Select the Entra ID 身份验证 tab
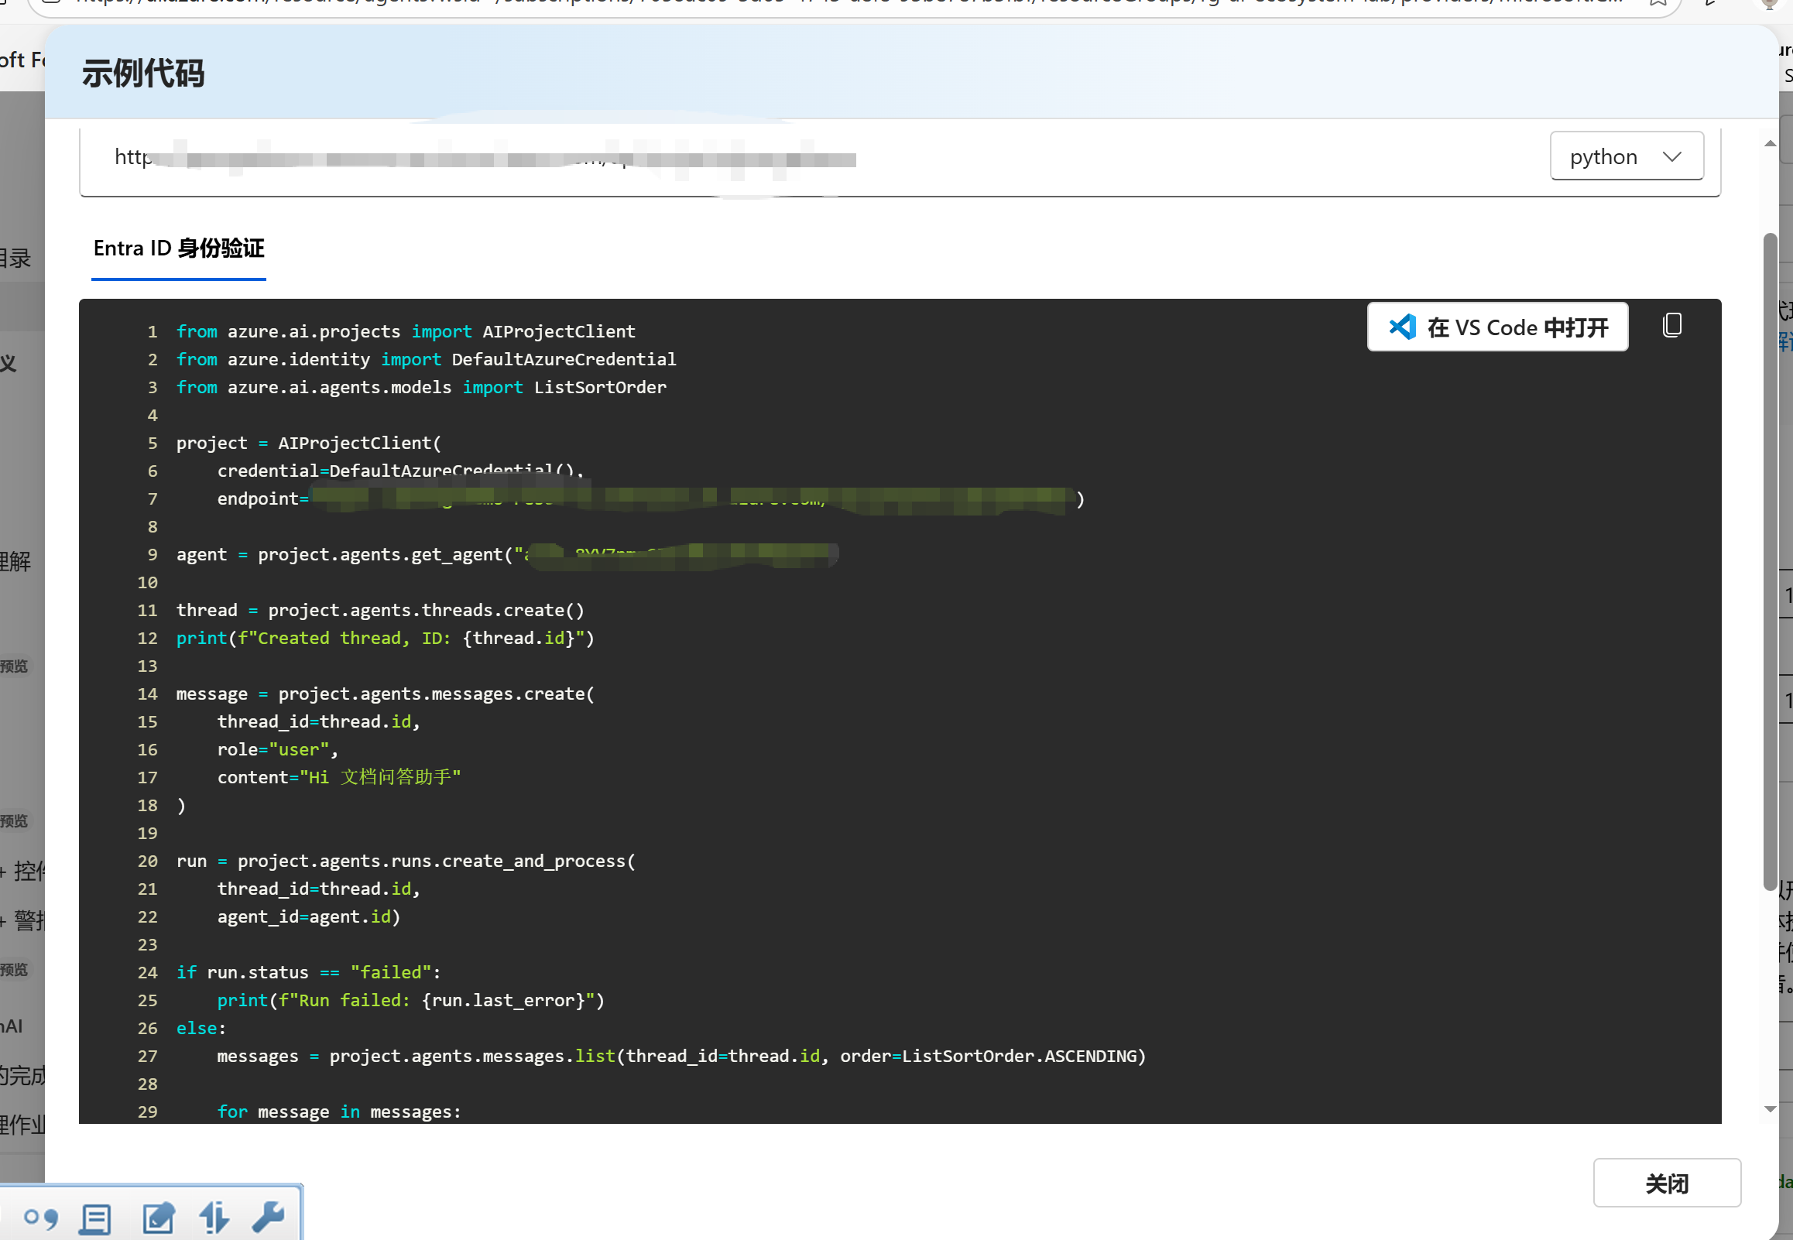This screenshot has height=1240, width=1793. click(x=179, y=248)
